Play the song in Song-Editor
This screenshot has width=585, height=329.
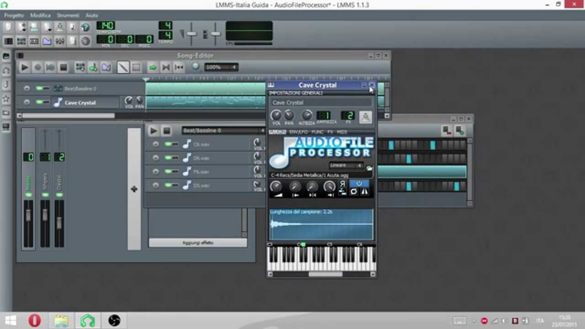click(25, 67)
